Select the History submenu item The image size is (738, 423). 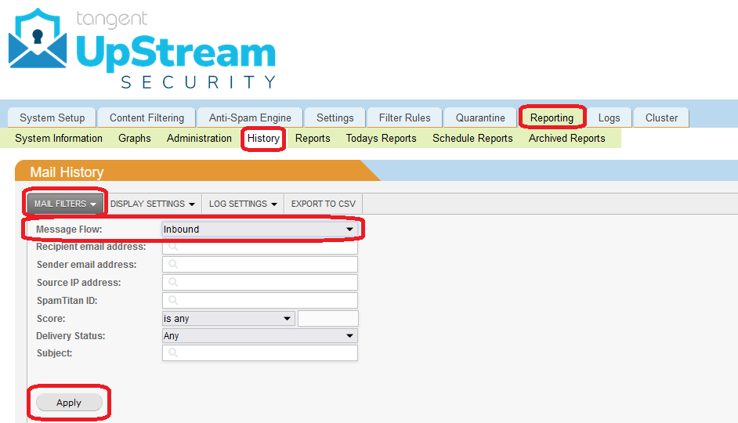pyautogui.click(x=263, y=139)
